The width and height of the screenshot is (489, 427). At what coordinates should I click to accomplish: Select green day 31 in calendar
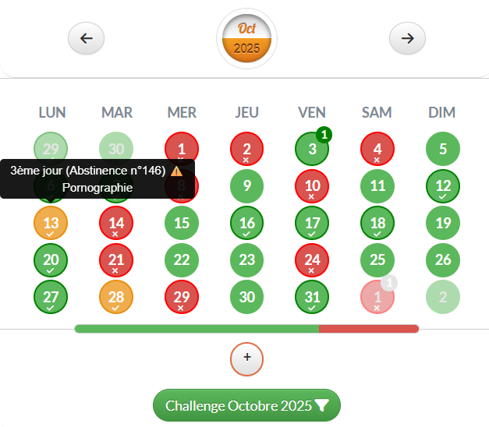click(312, 297)
